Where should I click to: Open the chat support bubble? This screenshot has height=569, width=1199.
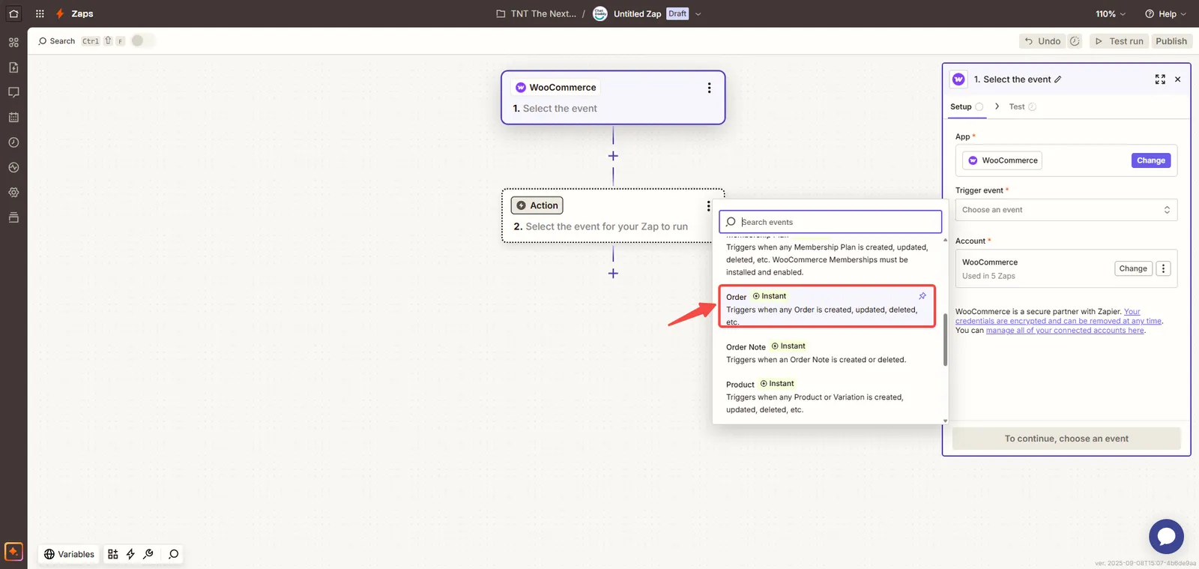[x=1166, y=537]
